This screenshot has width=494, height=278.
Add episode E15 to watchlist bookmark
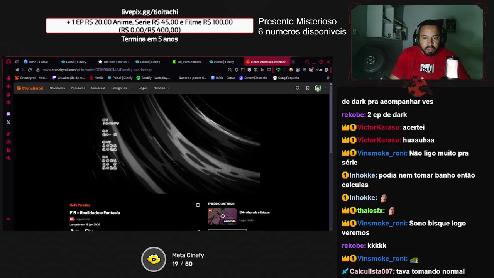click(x=198, y=205)
